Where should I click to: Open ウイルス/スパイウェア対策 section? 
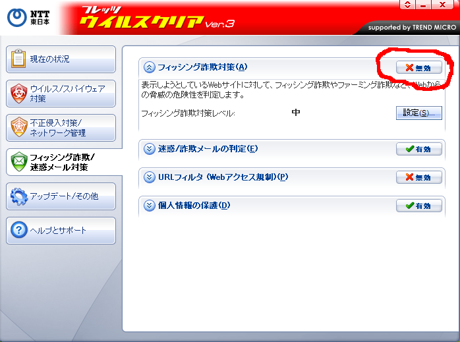click(x=61, y=94)
